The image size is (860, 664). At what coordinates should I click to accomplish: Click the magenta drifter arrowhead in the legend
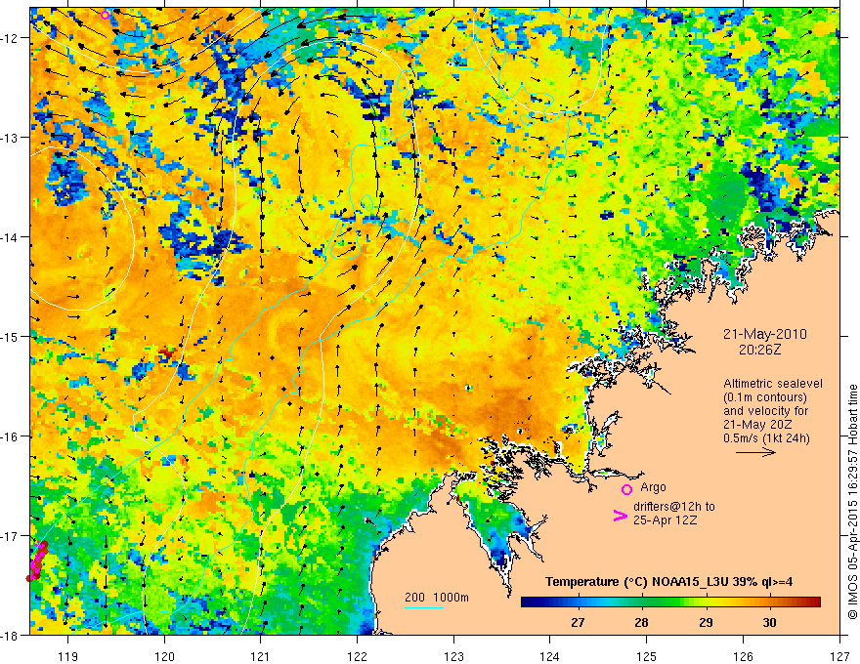pyautogui.click(x=620, y=515)
